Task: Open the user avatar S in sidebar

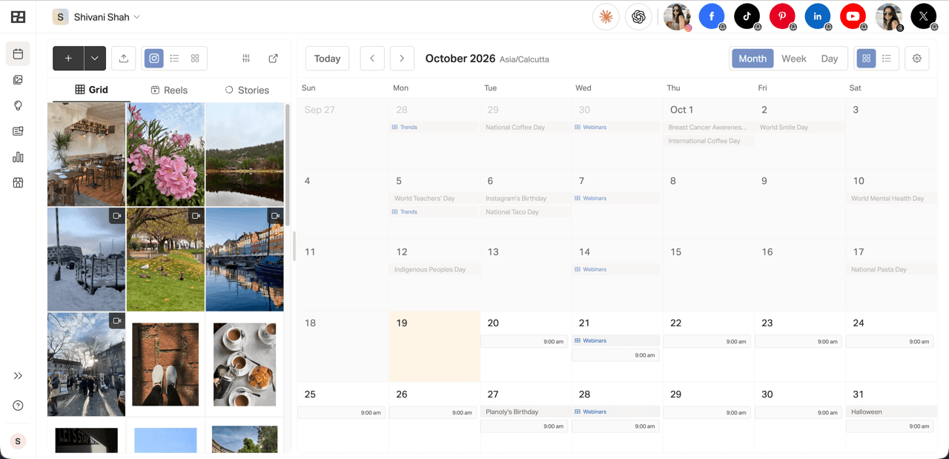Action: click(18, 441)
